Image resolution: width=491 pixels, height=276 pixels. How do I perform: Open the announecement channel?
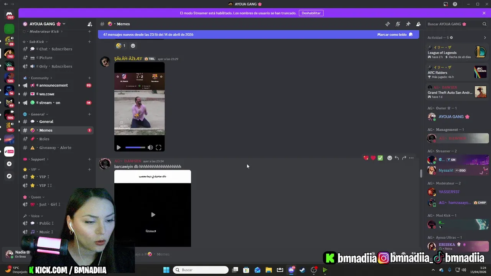57,85
